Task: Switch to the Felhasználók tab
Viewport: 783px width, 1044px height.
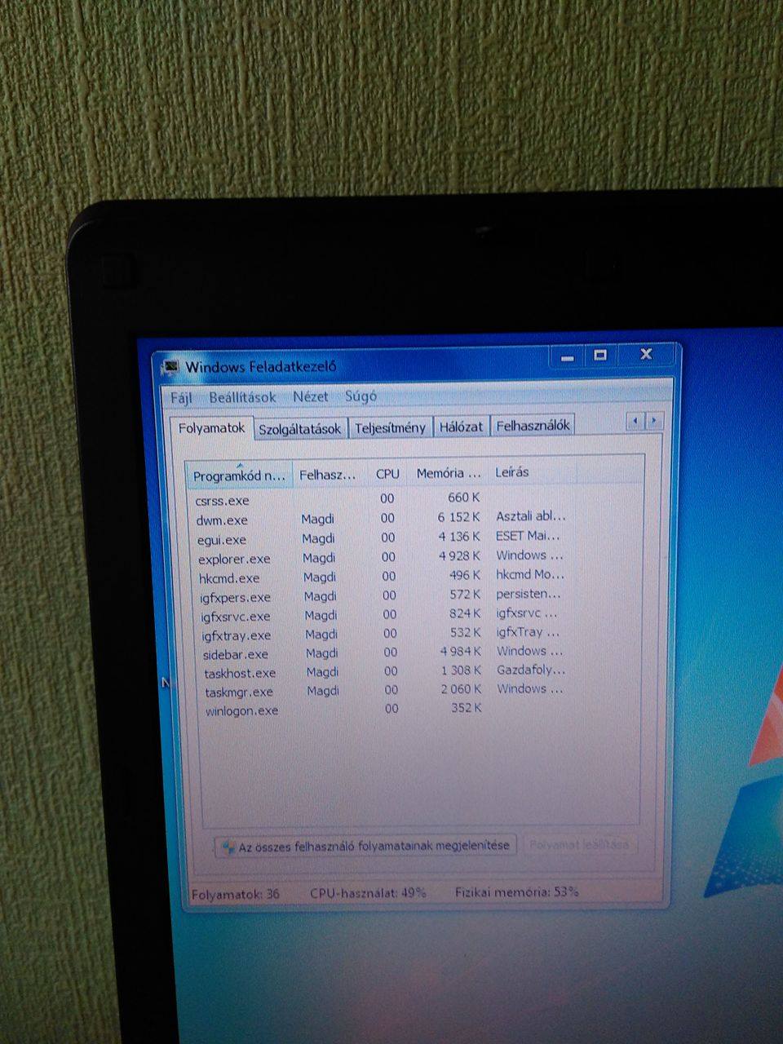Action: click(x=533, y=425)
